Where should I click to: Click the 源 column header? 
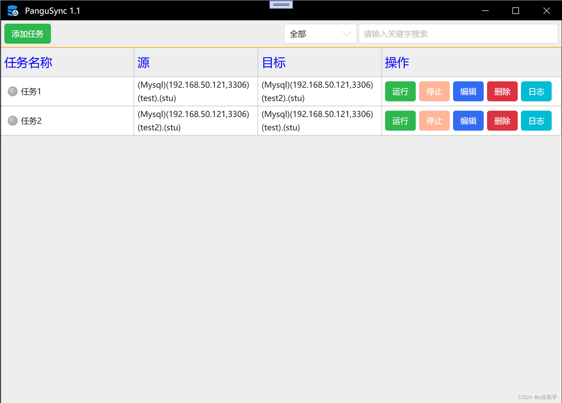click(196, 62)
